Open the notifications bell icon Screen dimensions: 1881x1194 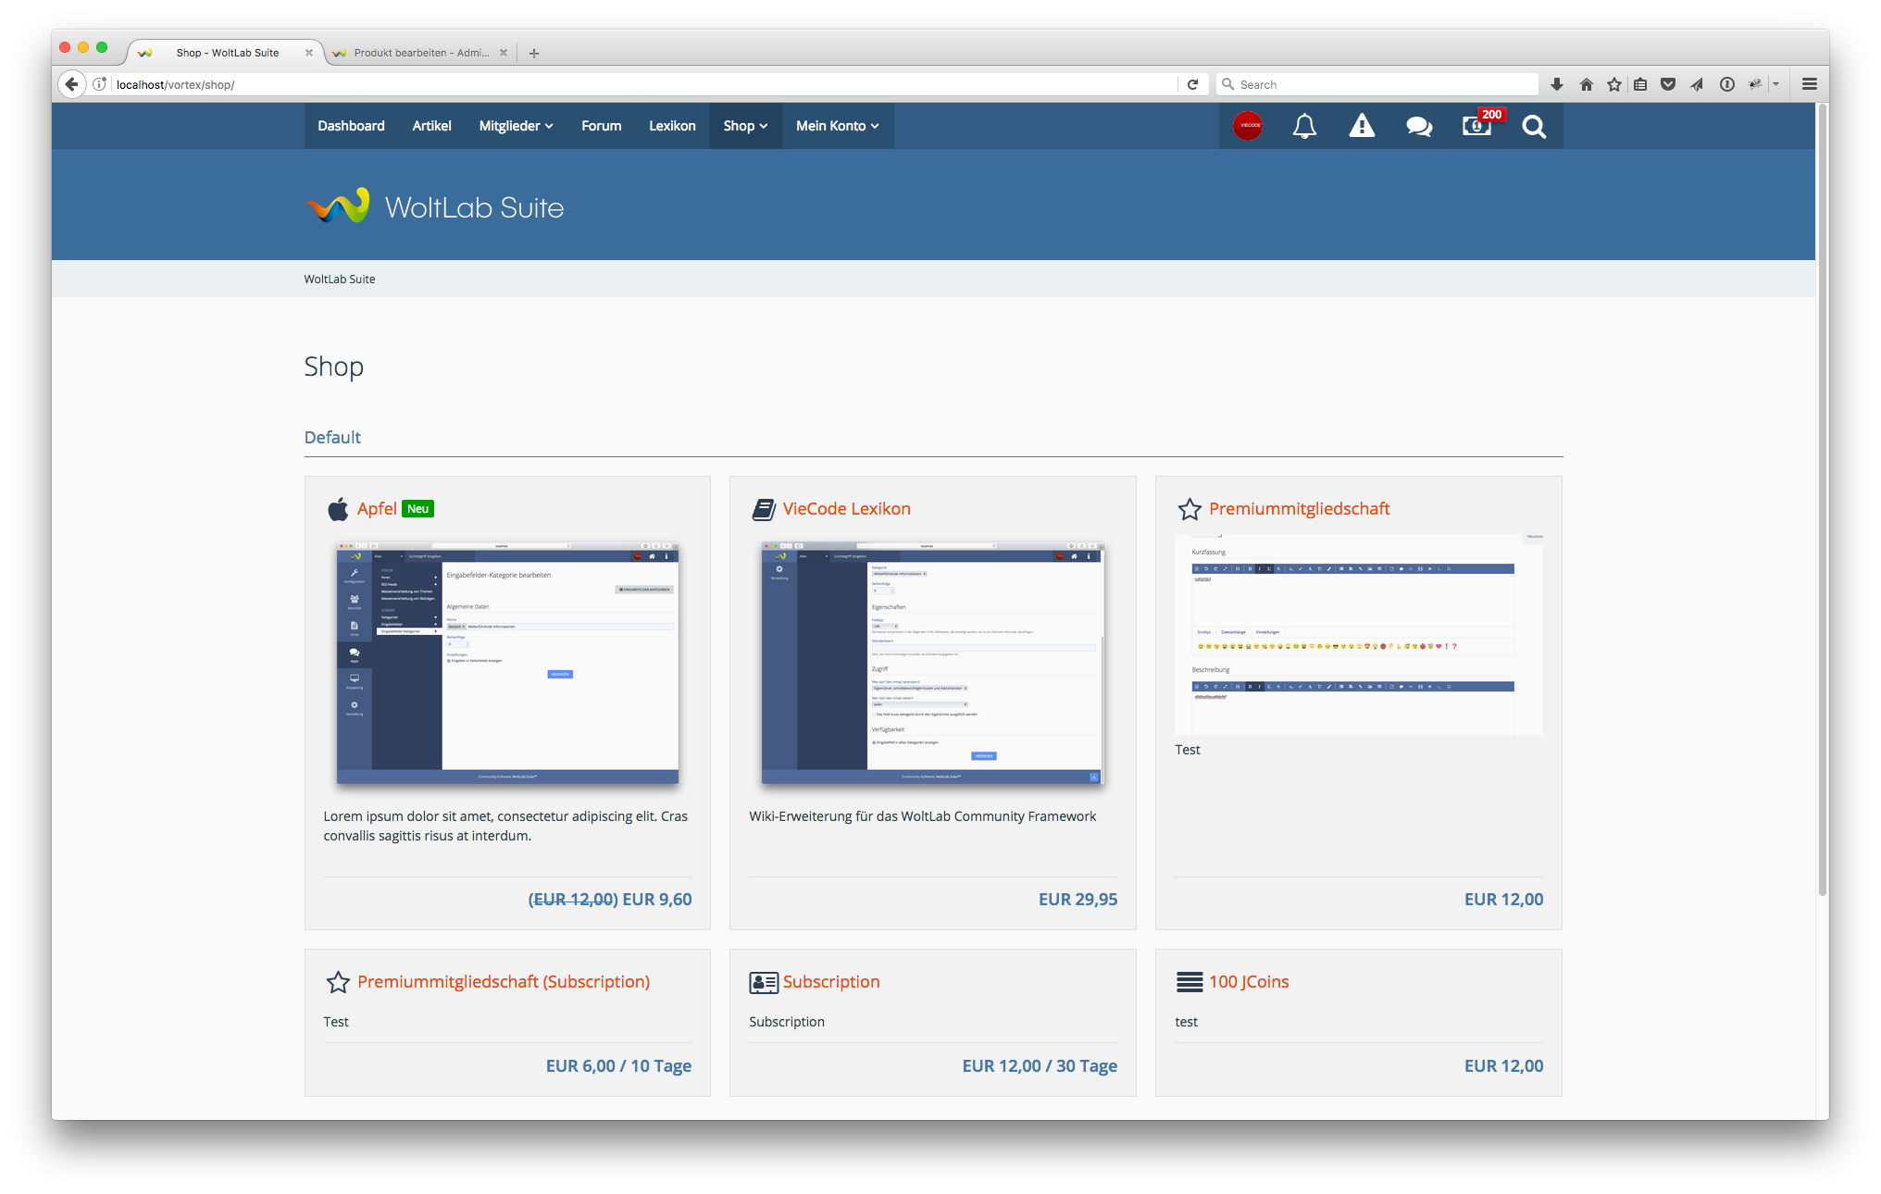tap(1304, 126)
